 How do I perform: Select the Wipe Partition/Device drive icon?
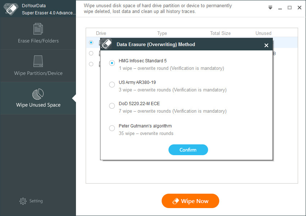coord(38,61)
